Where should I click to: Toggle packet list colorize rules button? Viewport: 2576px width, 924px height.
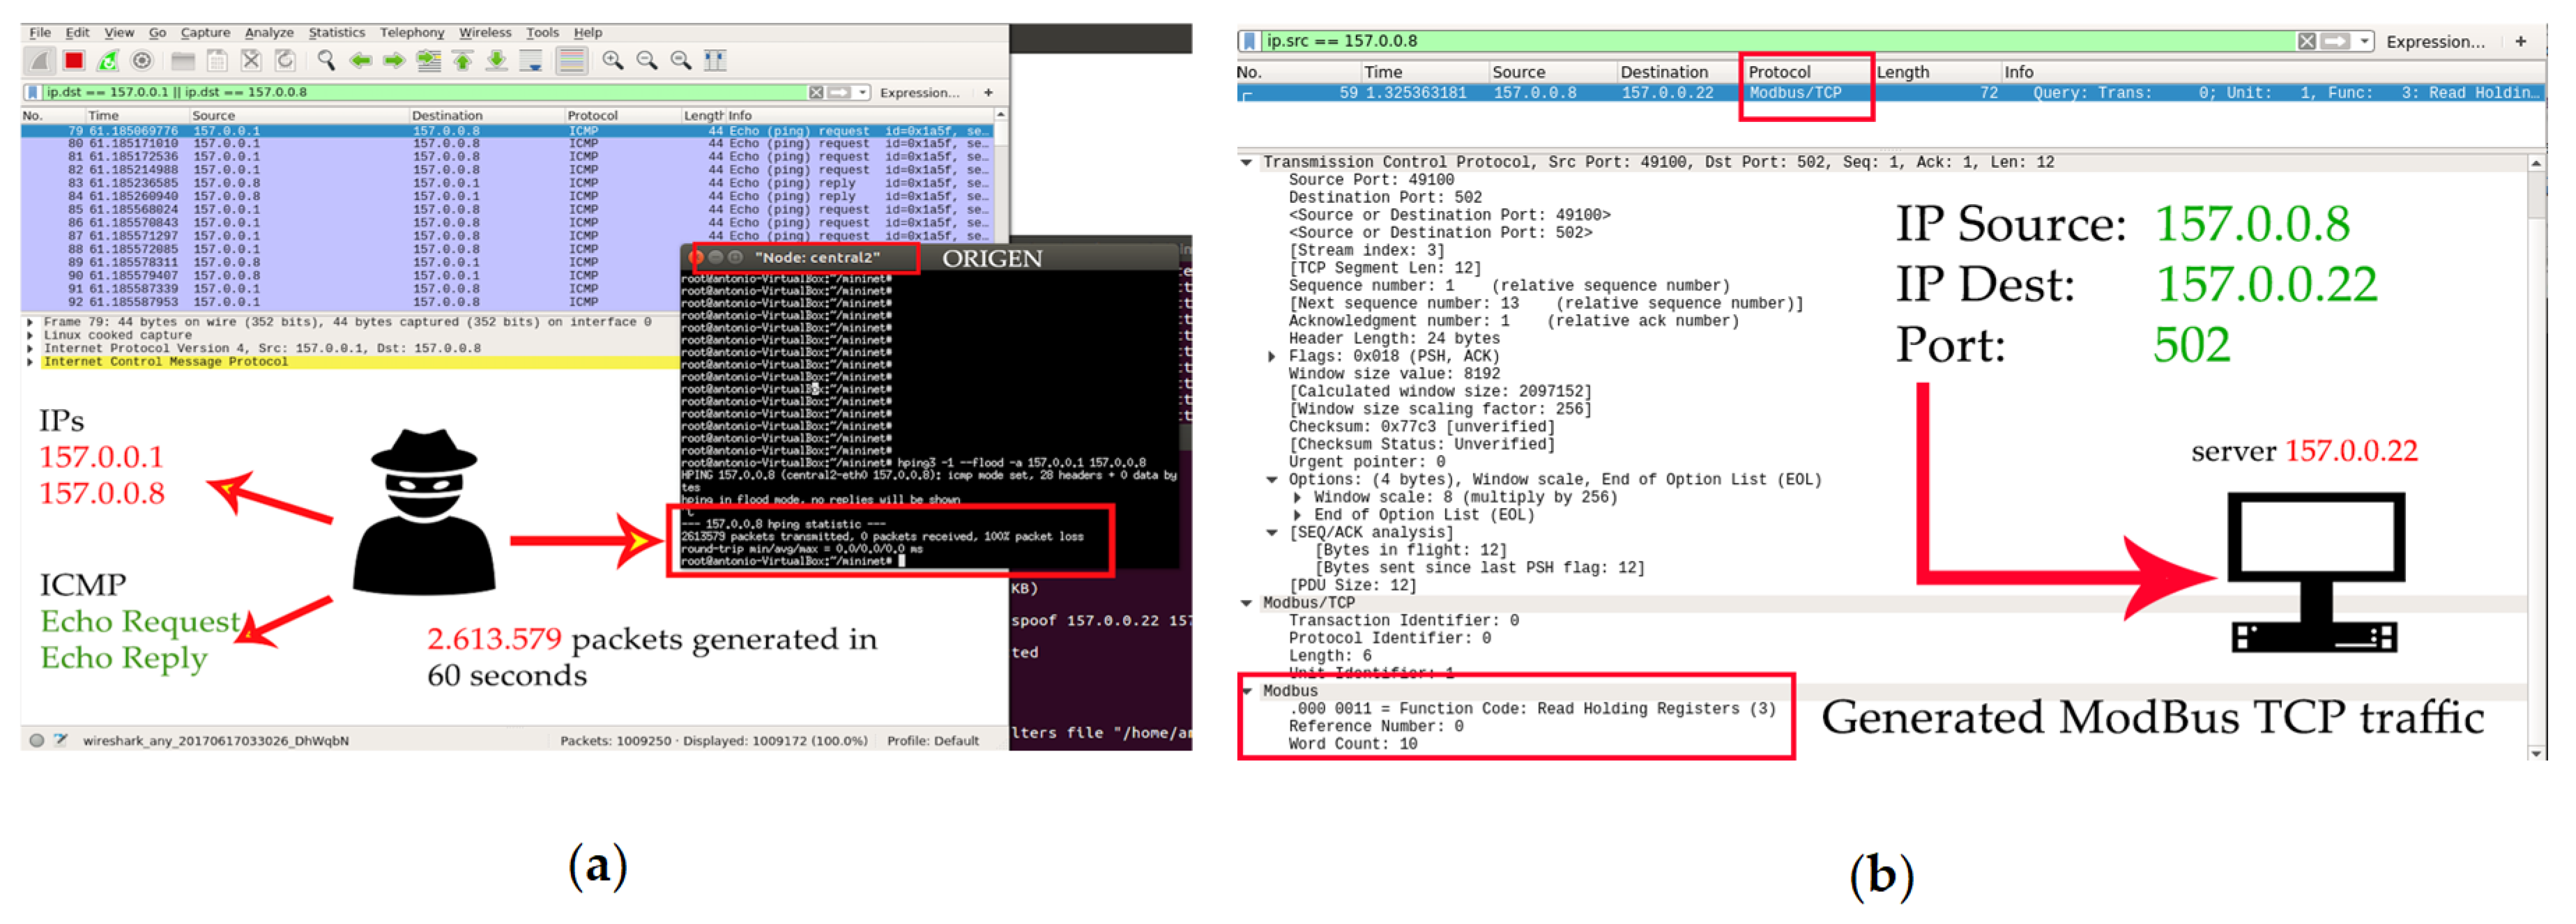coord(572,61)
